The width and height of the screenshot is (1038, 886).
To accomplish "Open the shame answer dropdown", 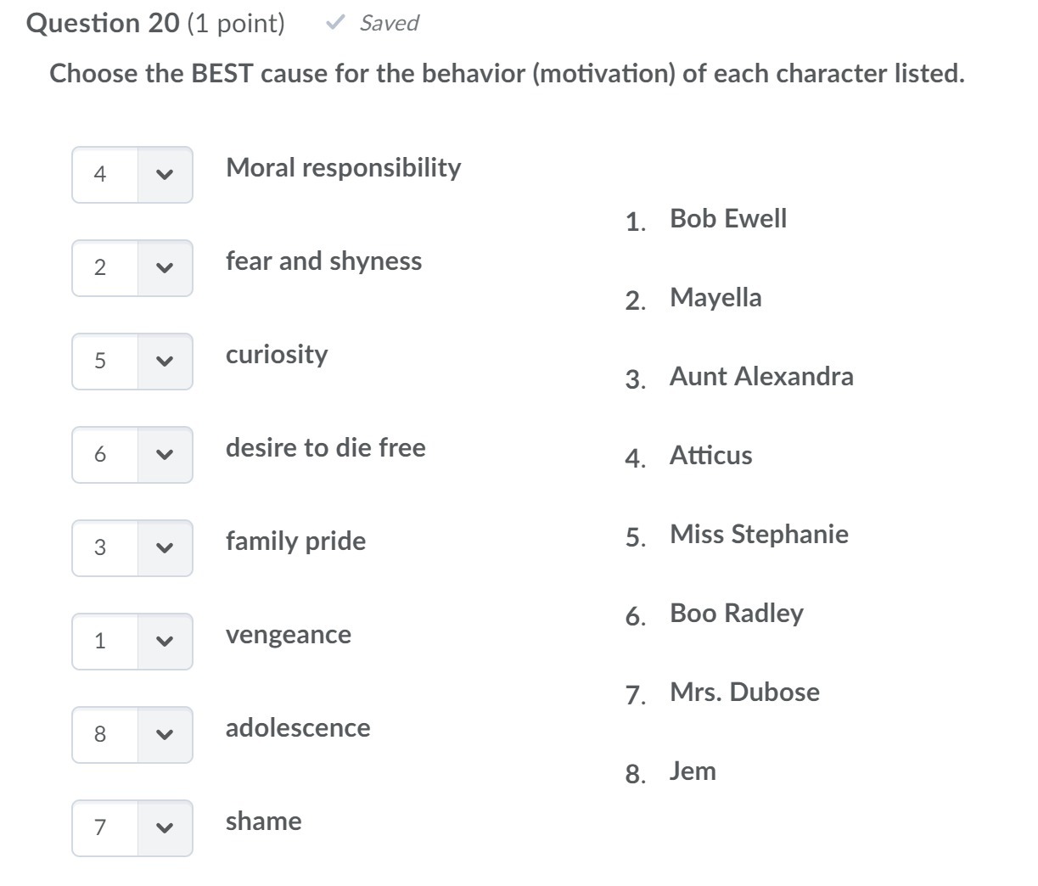I will click(x=132, y=828).
